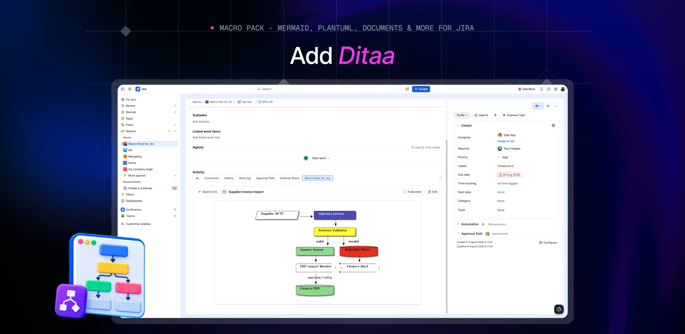Click the Configure link

click(x=548, y=243)
